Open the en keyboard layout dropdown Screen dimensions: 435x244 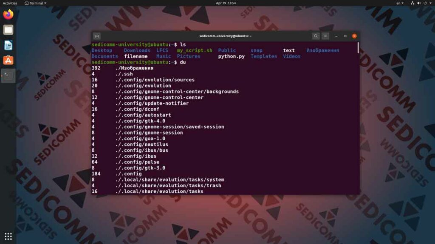point(400,3)
